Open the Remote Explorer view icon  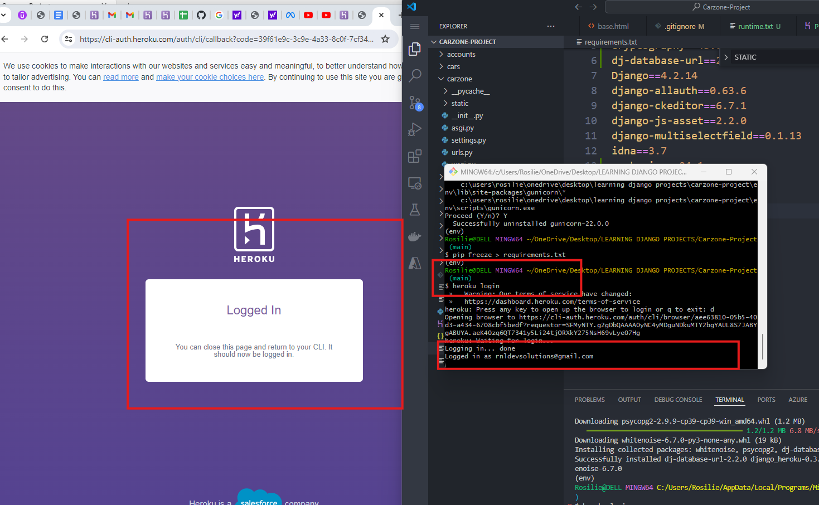(x=415, y=183)
